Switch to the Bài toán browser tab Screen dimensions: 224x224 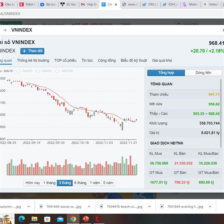coord(48,4)
